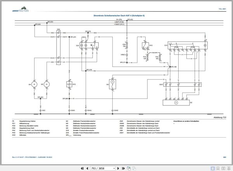The image size is (233, 171).
Task: Click the M4 motor symbol in diagram
Action: [x=34, y=84]
